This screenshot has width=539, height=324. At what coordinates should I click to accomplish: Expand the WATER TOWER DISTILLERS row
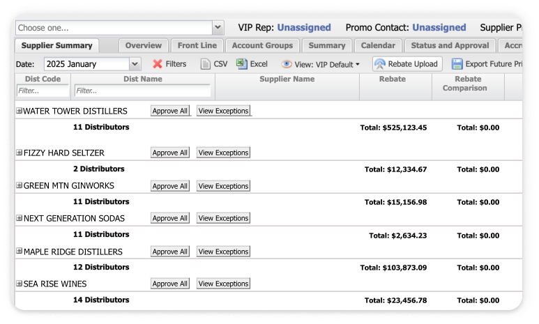19,111
